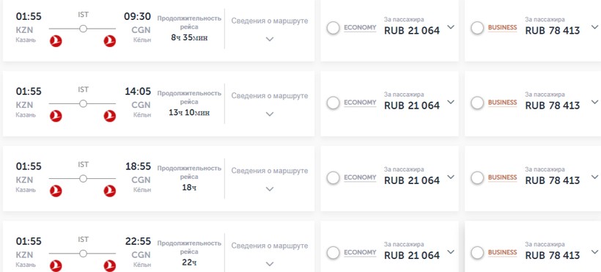Click Turkish Airlines arrival logo on 14:05 flight
Screen dimensions: 601x272
[110, 116]
